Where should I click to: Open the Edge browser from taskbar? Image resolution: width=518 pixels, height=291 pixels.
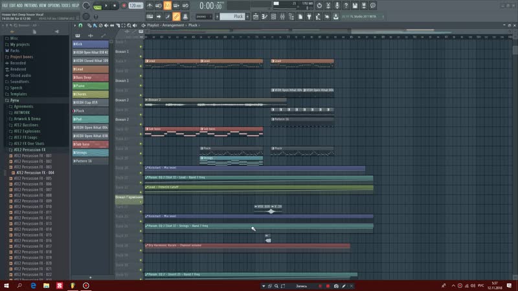point(34,286)
